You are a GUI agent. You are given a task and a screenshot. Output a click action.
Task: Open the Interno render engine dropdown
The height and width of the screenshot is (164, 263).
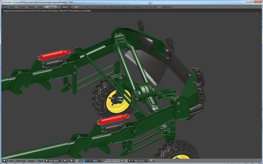[66, 7]
